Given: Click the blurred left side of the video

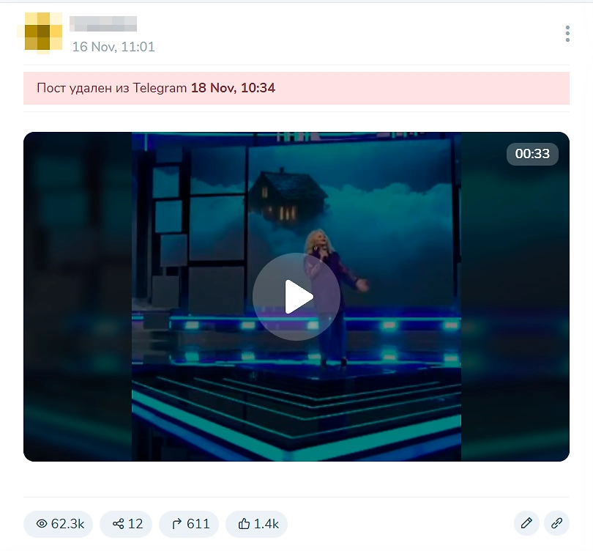Looking at the screenshot, I should coord(78,297).
